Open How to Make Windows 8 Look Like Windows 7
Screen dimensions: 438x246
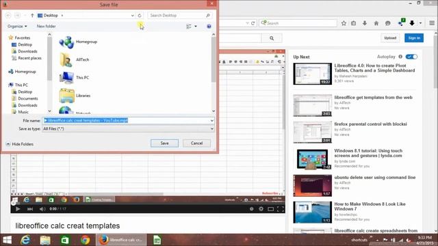[x=370, y=206]
